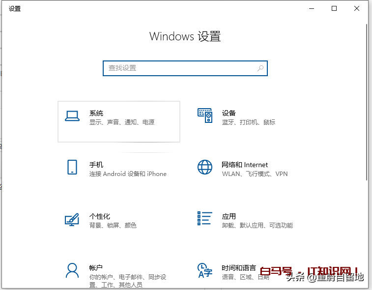
Task: Click the magnifier icon in search box
Action: (x=260, y=68)
